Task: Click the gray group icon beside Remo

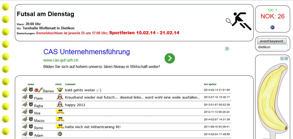Action: click(31, 126)
